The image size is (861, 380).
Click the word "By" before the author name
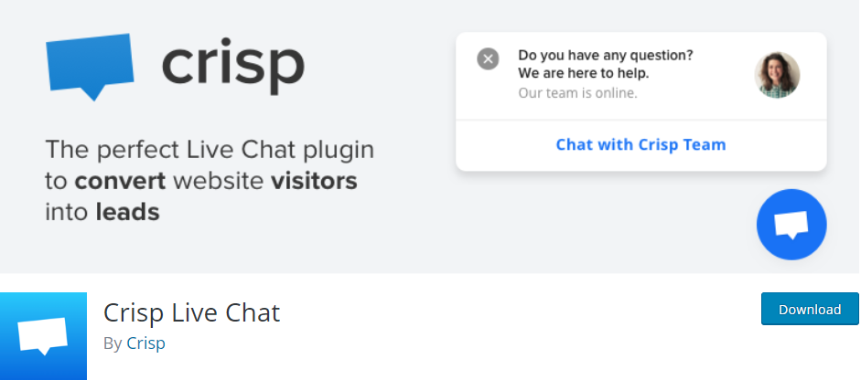coord(113,343)
